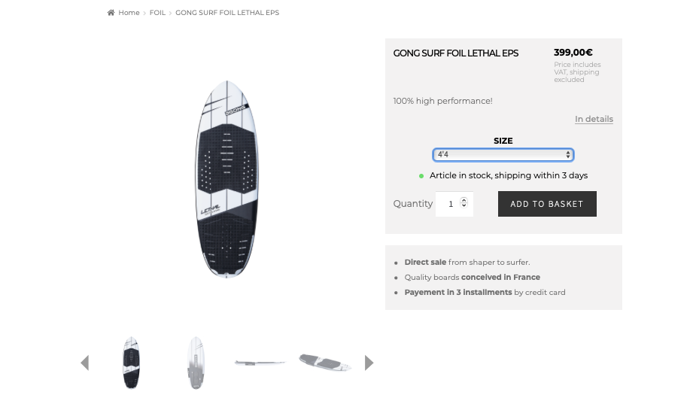Go to Home breadcrumb link
The image size is (690, 398).
[x=129, y=13]
